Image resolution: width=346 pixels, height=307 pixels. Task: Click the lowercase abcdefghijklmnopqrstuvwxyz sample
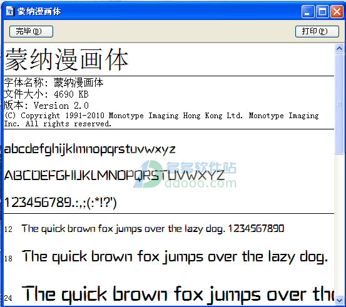(x=90, y=149)
